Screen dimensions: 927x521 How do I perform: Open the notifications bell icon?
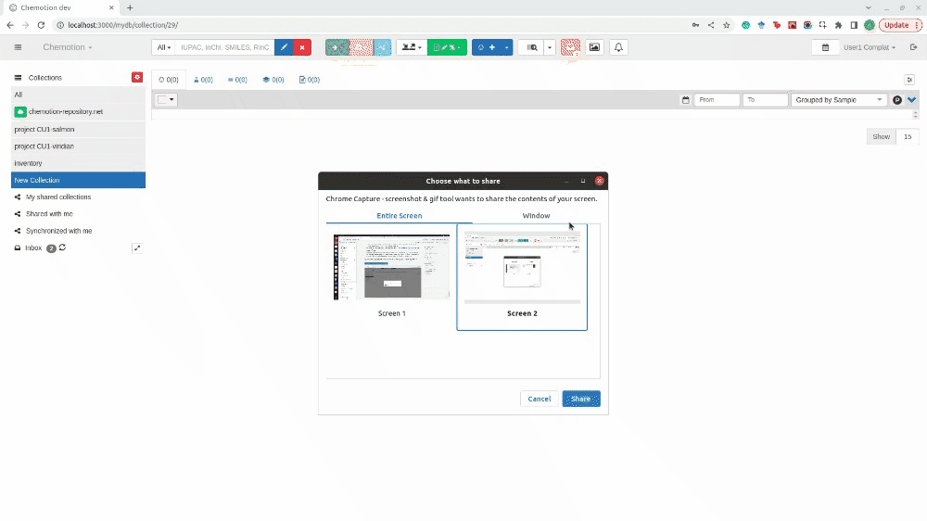[x=618, y=47]
